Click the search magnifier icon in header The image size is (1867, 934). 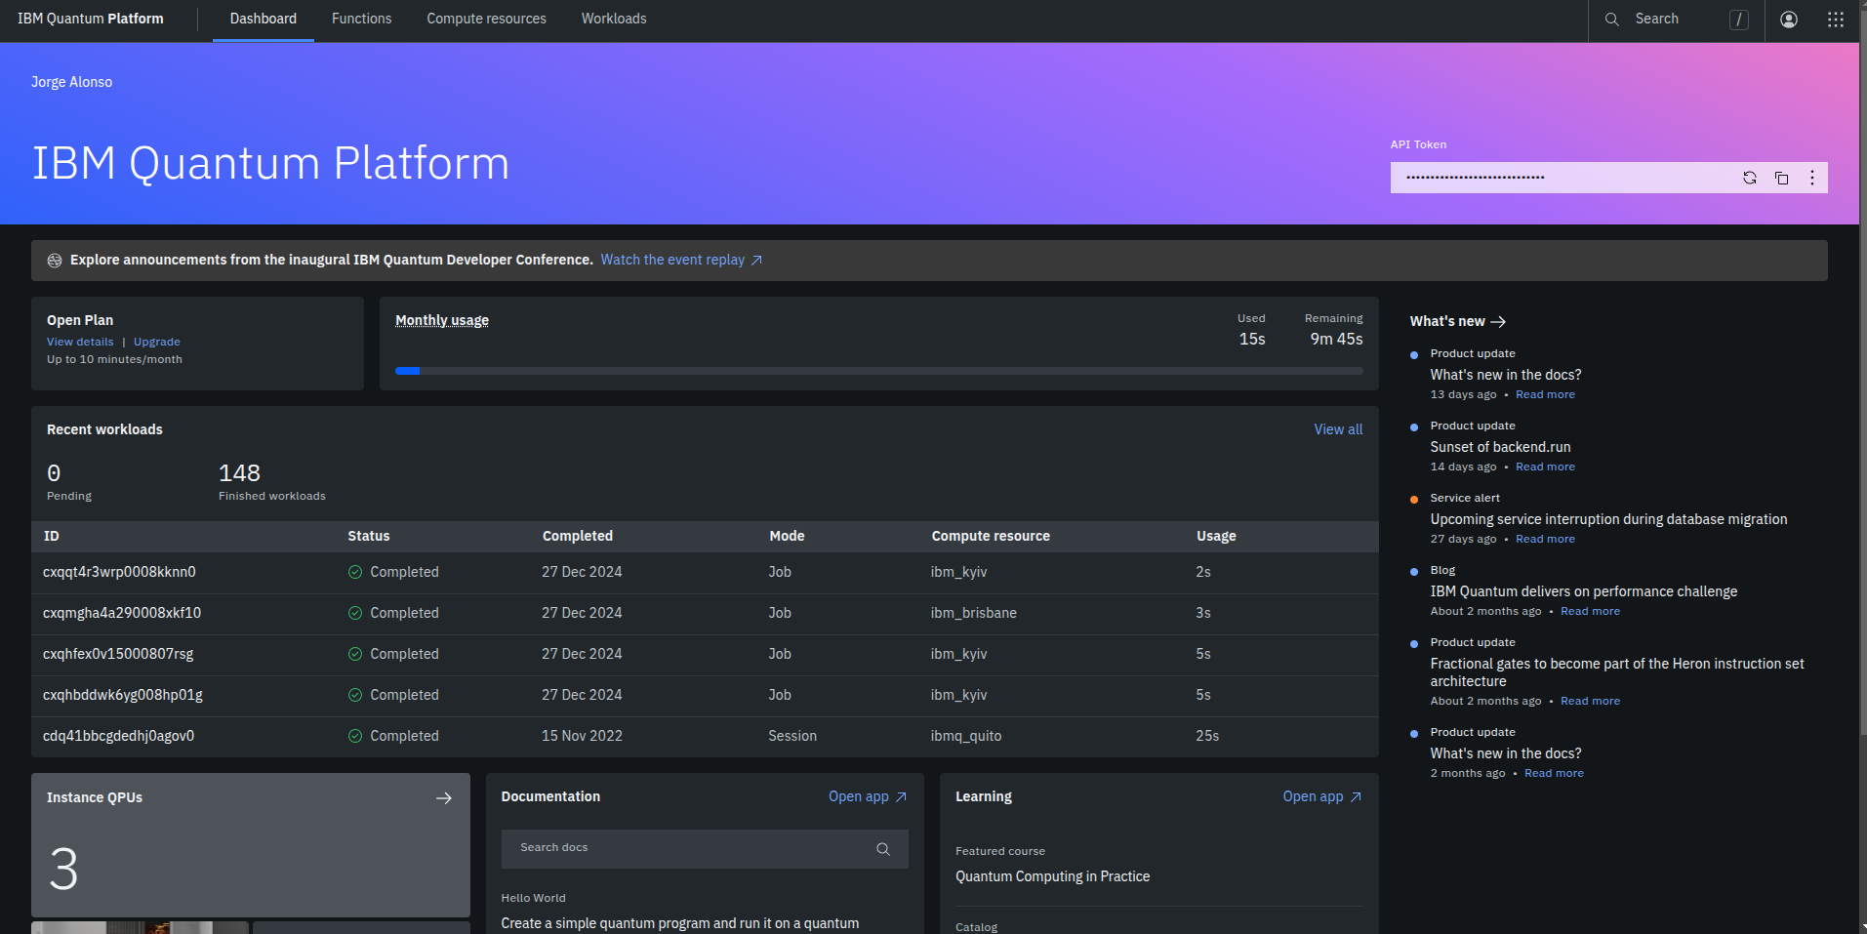1612,20
